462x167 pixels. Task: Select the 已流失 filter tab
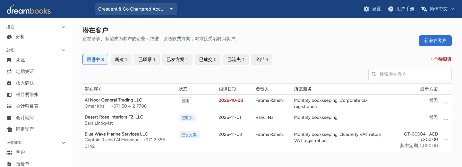pos(236,59)
